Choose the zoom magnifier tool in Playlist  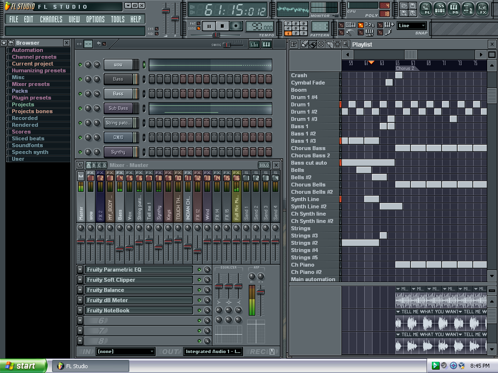346,44
